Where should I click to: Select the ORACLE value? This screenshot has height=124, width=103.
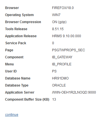[x=59, y=85]
